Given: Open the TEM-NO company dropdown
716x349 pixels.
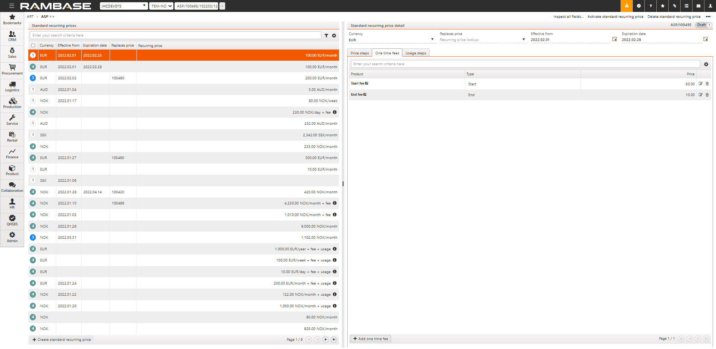Looking at the screenshot, I should [161, 6].
